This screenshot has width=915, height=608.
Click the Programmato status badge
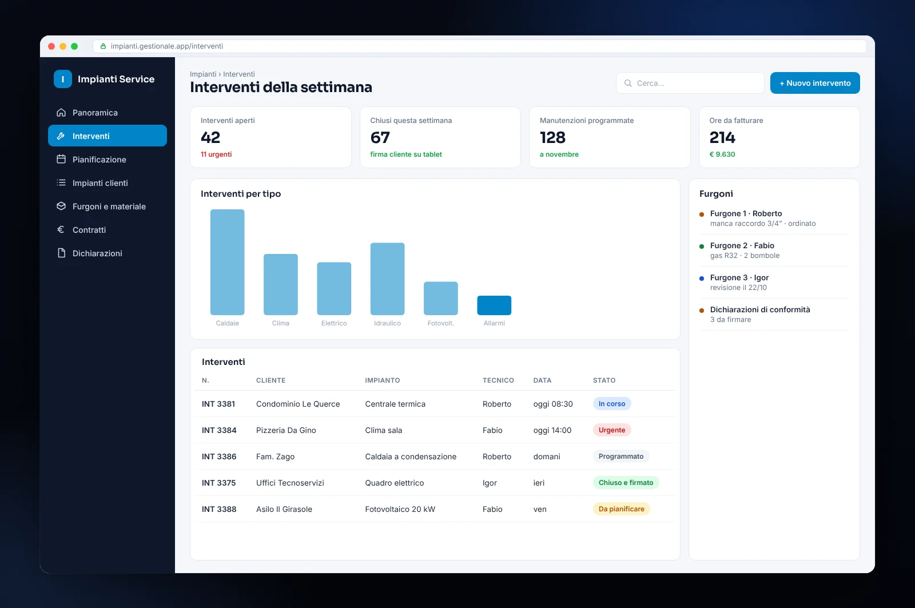click(x=621, y=456)
